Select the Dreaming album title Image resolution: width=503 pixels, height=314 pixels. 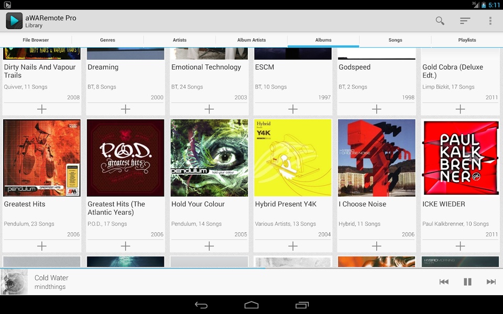tap(103, 68)
